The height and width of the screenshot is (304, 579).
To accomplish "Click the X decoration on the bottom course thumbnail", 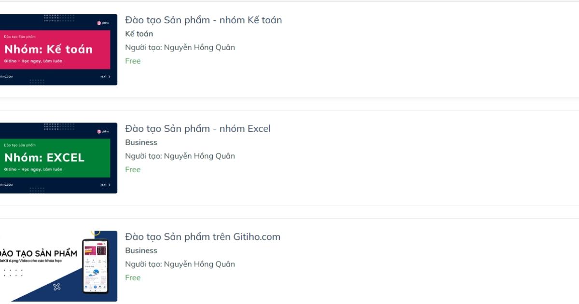I will (x=57, y=287).
